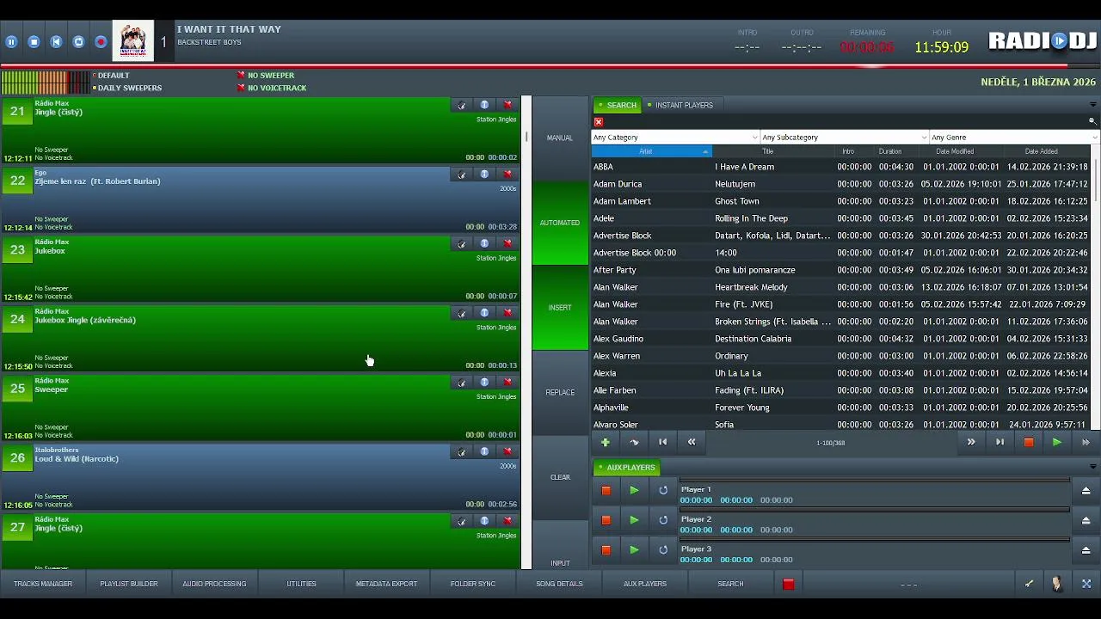Viewport: 1101px width, 619px height.
Task: Expand the search panel menu arrow
Action: [1093, 105]
